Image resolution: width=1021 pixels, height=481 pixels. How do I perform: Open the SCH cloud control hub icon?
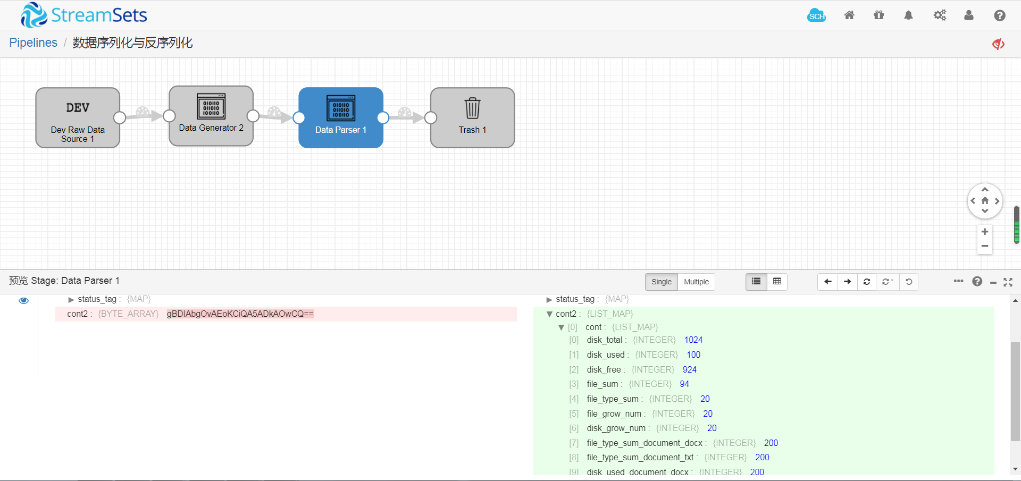(x=817, y=15)
